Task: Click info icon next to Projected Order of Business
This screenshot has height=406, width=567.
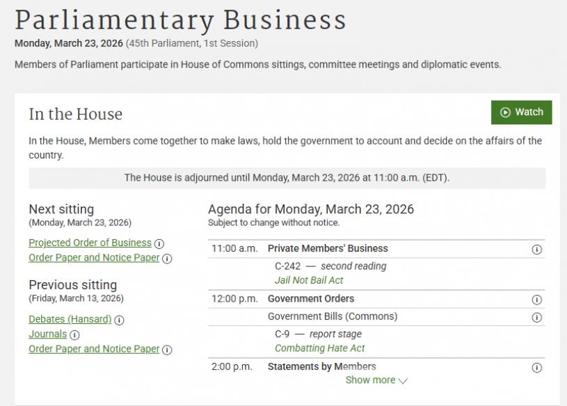Action: pyautogui.click(x=159, y=243)
